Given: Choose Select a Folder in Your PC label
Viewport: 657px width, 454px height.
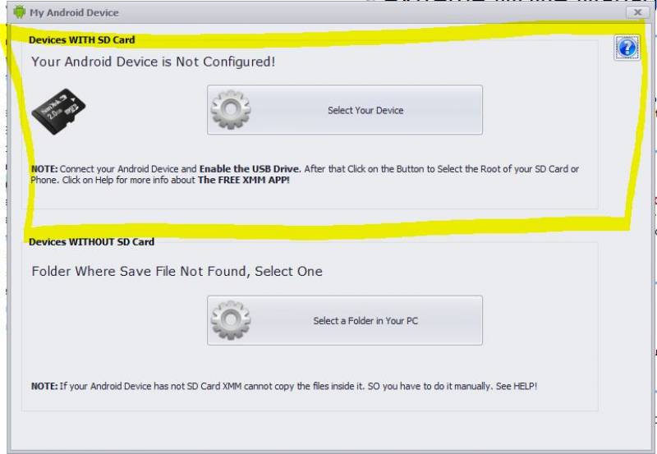Looking at the screenshot, I should 365,321.
